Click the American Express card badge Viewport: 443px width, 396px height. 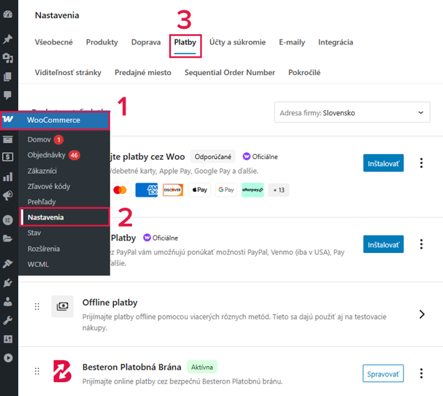click(147, 190)
